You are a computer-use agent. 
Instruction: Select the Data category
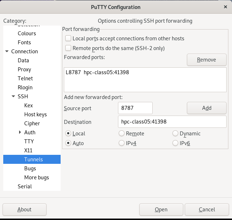coord(23,60)
